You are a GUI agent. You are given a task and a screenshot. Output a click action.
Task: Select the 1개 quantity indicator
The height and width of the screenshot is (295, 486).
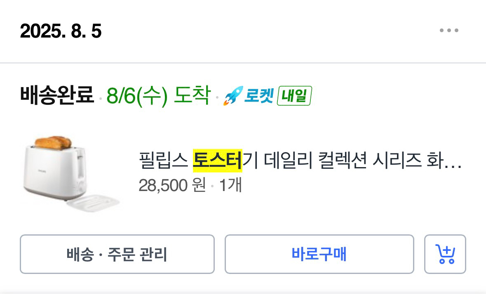[x=231, y=186]
